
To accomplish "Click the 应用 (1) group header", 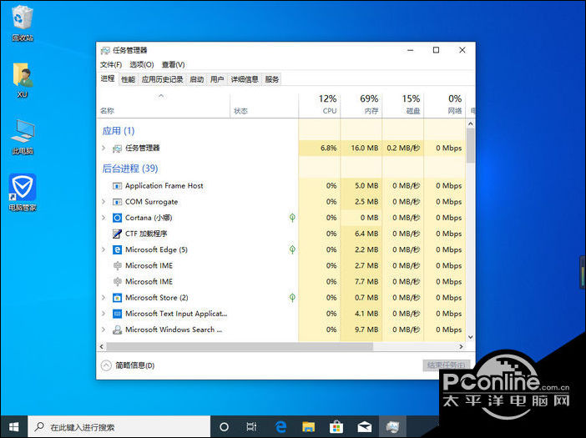I will click(118, 131).
